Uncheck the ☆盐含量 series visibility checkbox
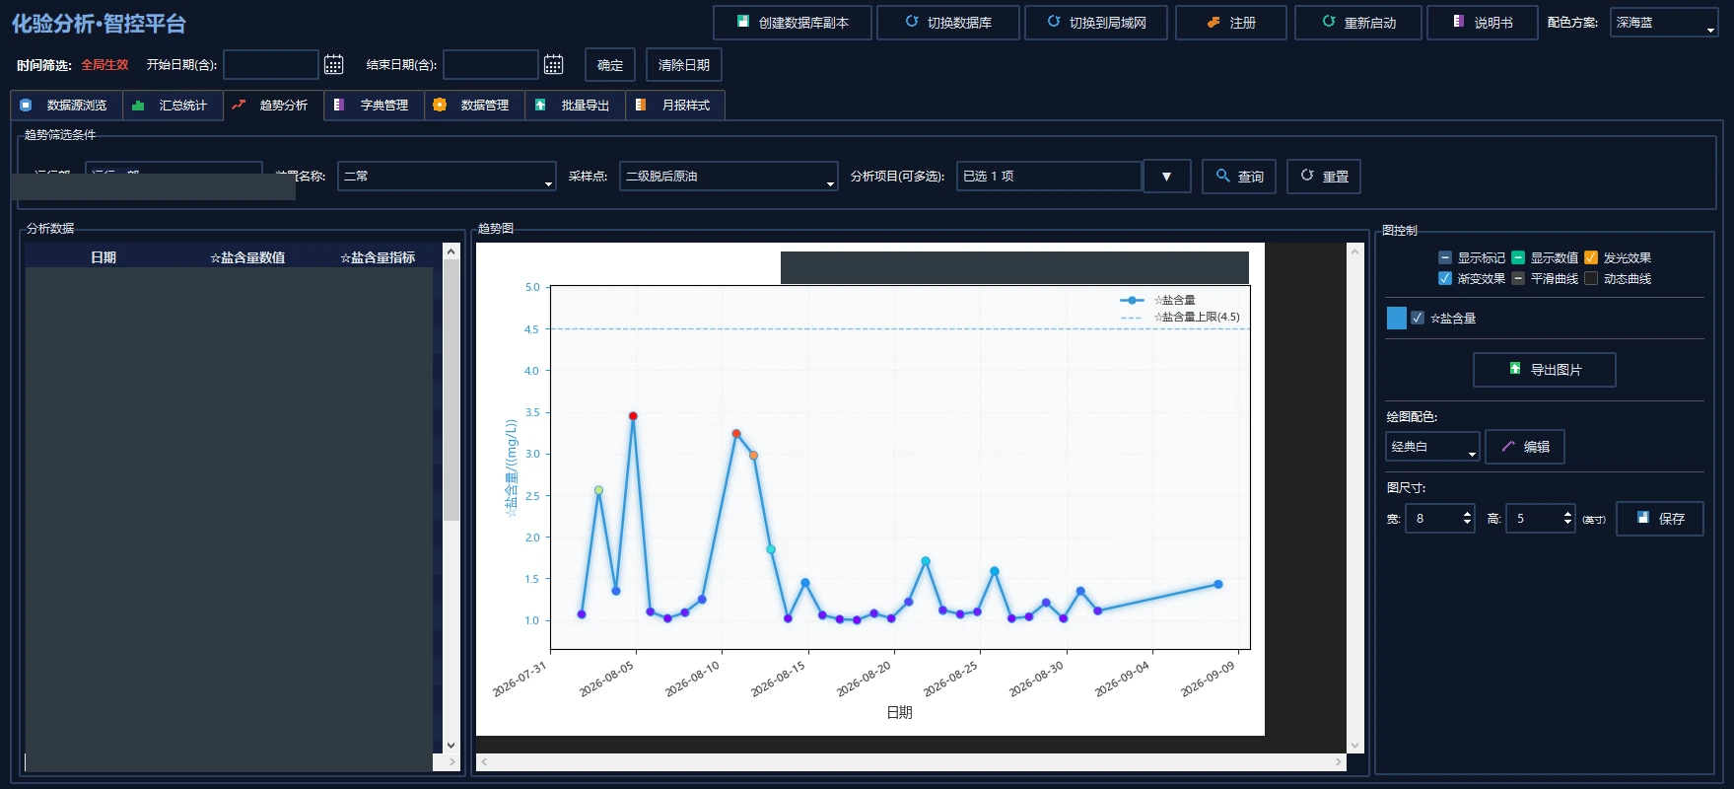Image resolution: width=1734 pixels, height=789 pixels. (1418, 318)
